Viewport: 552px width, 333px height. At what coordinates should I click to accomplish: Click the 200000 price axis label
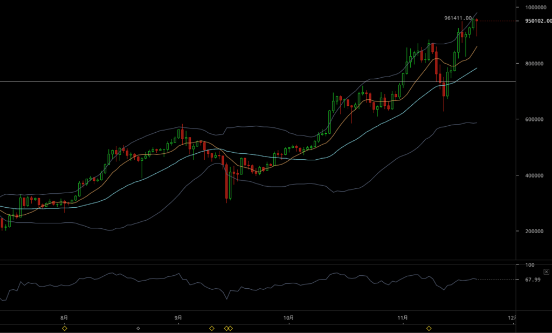(534, 231)
